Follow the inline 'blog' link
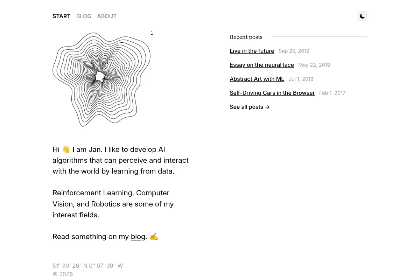This screenshot has width=420, height=280. click(138, 237)
